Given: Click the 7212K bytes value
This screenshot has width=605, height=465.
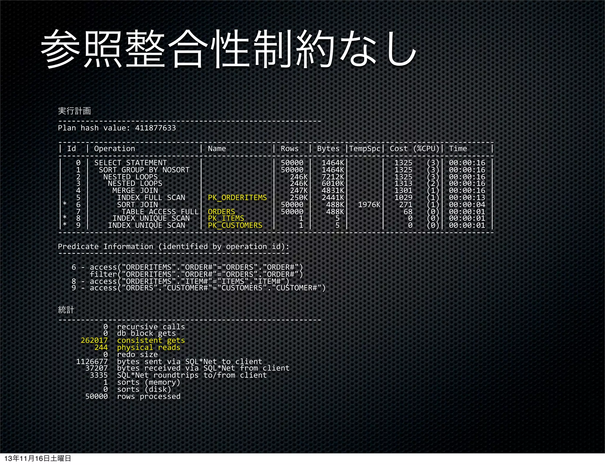Looking at the screenshot, I should [333, 177].
